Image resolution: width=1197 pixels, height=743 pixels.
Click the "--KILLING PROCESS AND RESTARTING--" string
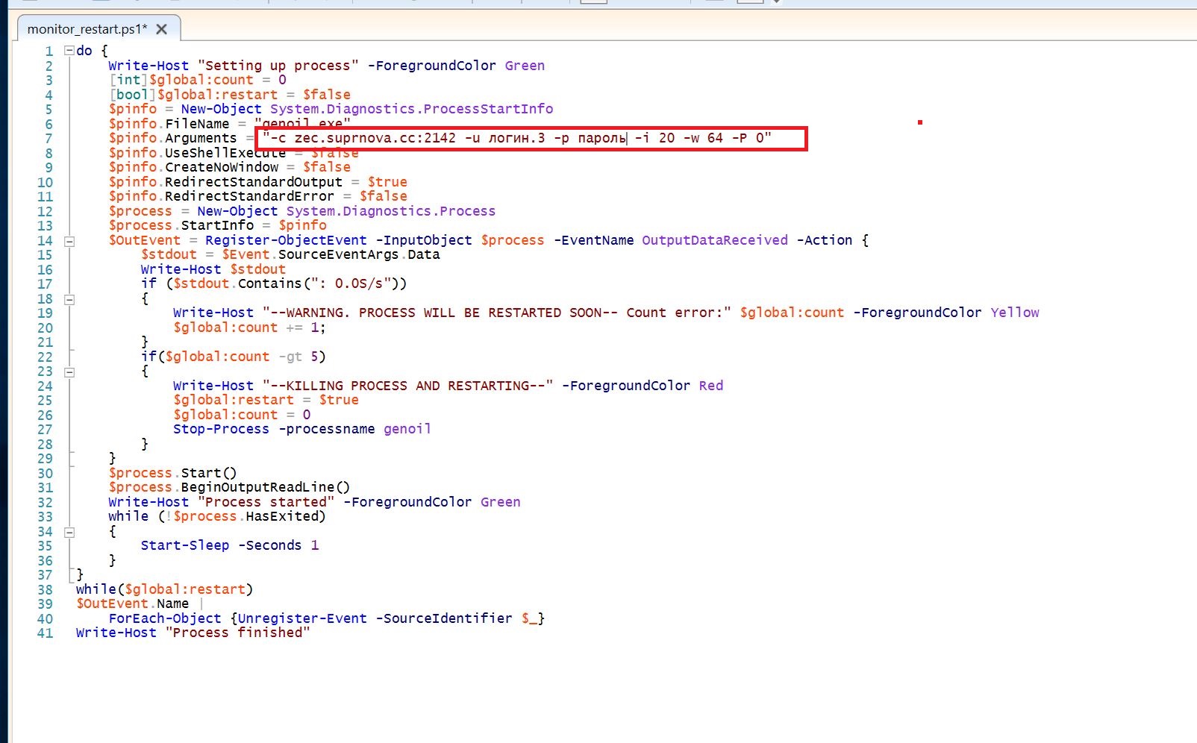coord(407,386)
